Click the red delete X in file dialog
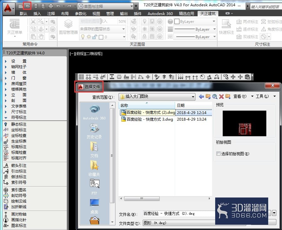This screenshot has height=230, width=282. (221, 97)
